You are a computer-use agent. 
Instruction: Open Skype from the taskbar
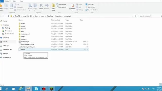[x=36, y=89]
